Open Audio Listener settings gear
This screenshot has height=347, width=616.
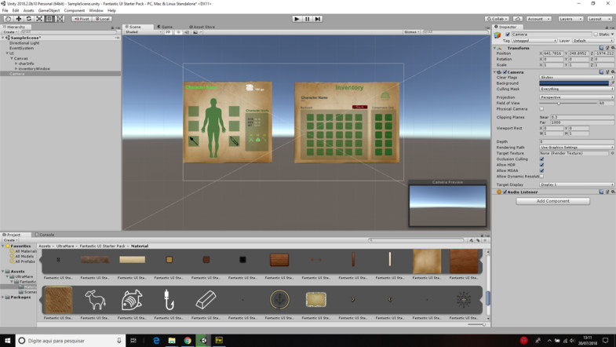612,192
